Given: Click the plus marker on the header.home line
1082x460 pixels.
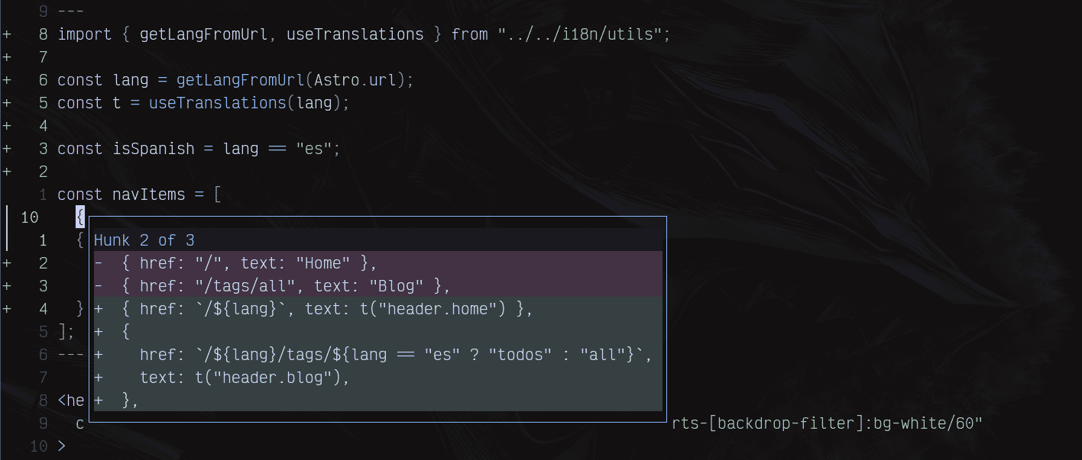Looking at the screenshot, I should click(x=99, y=309).
